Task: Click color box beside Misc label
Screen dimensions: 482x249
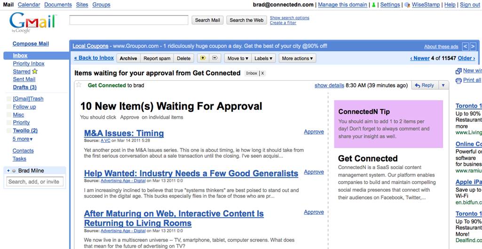Action: pyautogui.click(x=9, y=115)
